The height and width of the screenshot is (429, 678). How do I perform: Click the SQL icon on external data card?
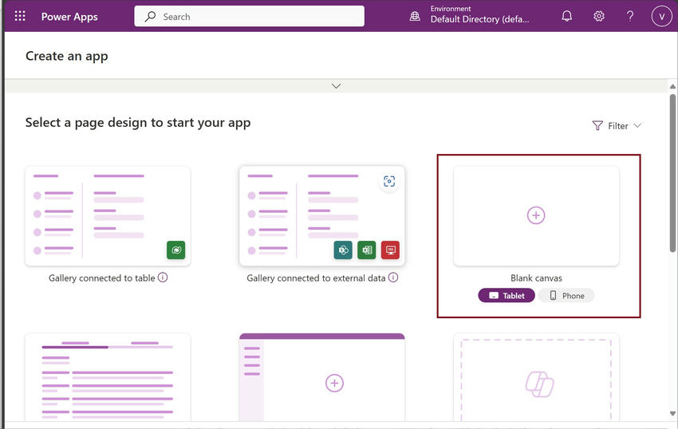(x=391, y=250)
